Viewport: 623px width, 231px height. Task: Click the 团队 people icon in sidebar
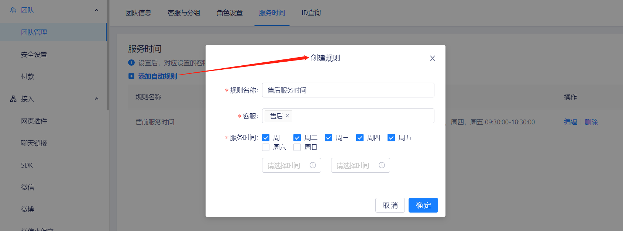[x=13, y=10]
